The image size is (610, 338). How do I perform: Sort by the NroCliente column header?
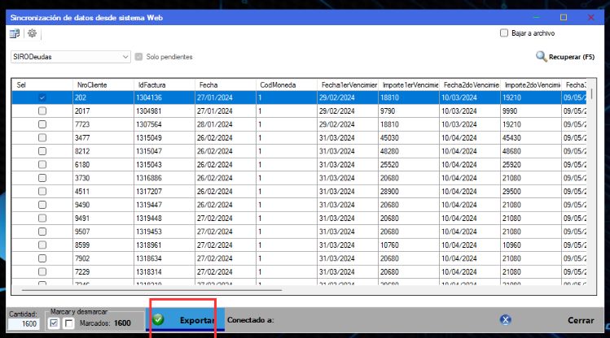coord(103,84)
